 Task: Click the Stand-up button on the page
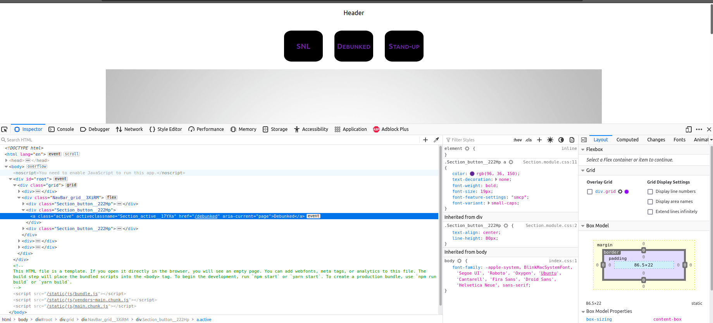pyautogui.click(x=404, y=46)
